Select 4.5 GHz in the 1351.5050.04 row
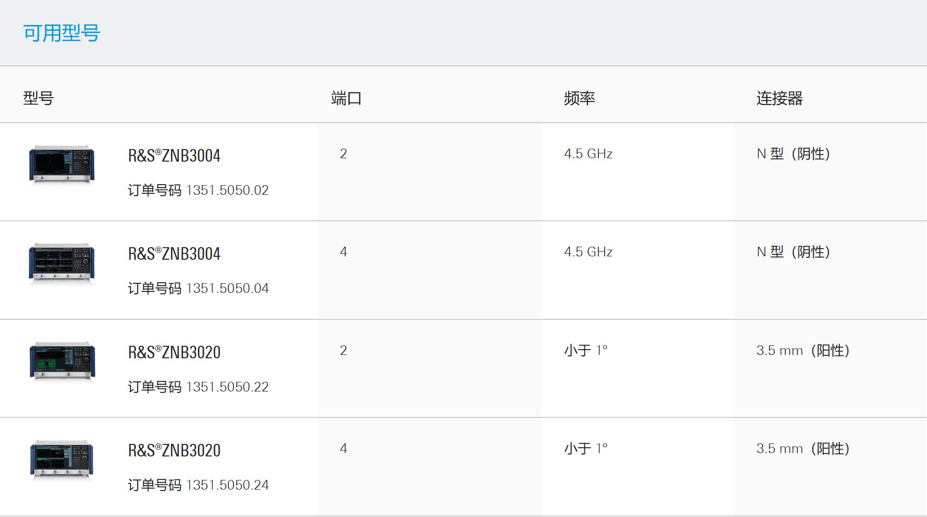The width and height of the screenshot is (927, 517). tap(588, 252)
